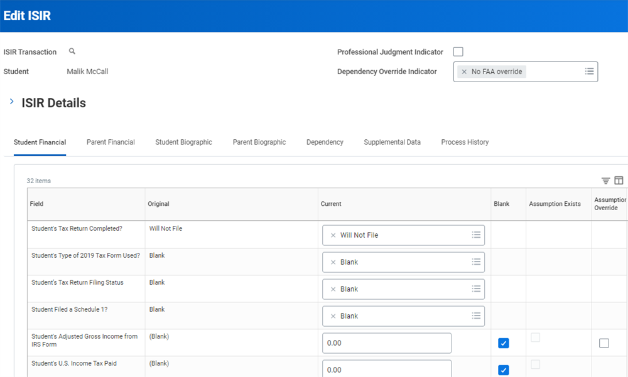Image resolution: width=628 pixels, height=377 pixels.
Task: Open list icon for Type of 2019 Tax Form
Action: (476, 262)
